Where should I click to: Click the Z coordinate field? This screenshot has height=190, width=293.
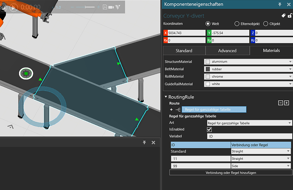tap(274, 33)
